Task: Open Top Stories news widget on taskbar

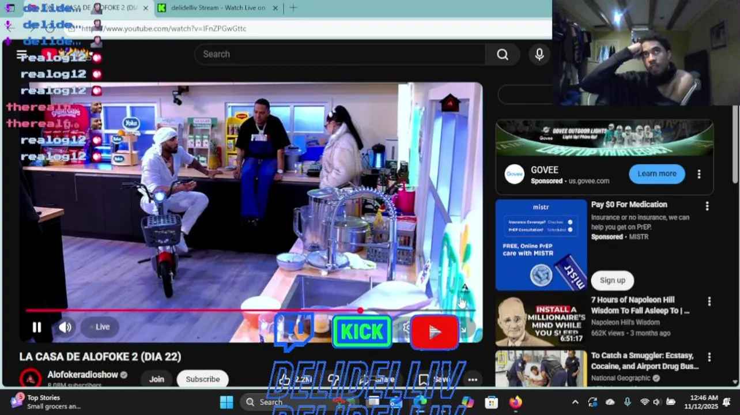Action: 45,402
